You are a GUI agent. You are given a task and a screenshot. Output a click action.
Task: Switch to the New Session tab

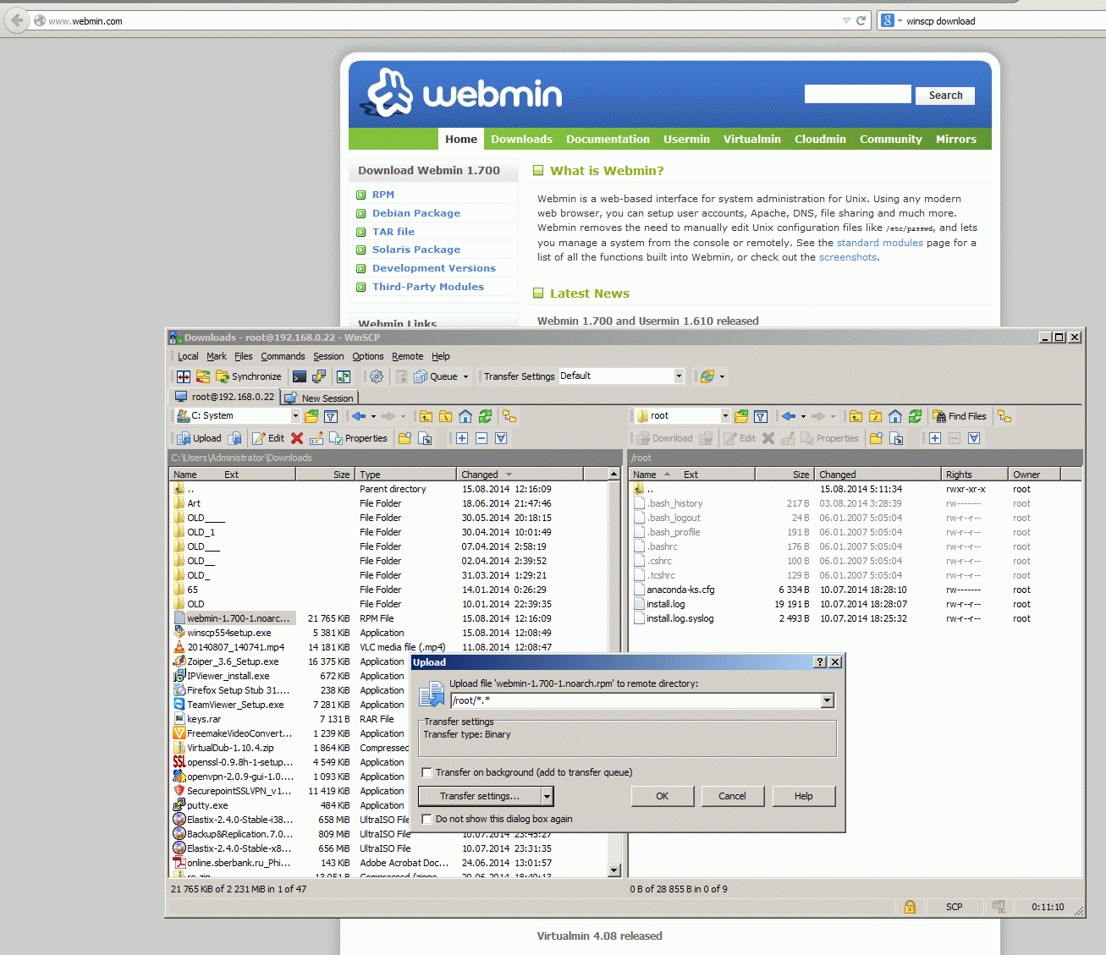[x=320, y=398]
